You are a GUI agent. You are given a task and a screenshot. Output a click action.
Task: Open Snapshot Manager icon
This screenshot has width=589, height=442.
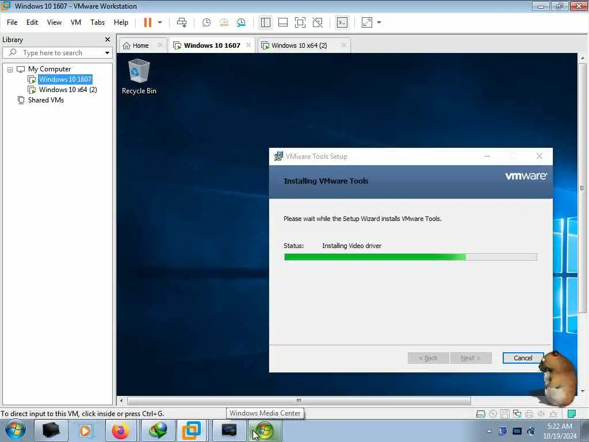click(241, 22)
